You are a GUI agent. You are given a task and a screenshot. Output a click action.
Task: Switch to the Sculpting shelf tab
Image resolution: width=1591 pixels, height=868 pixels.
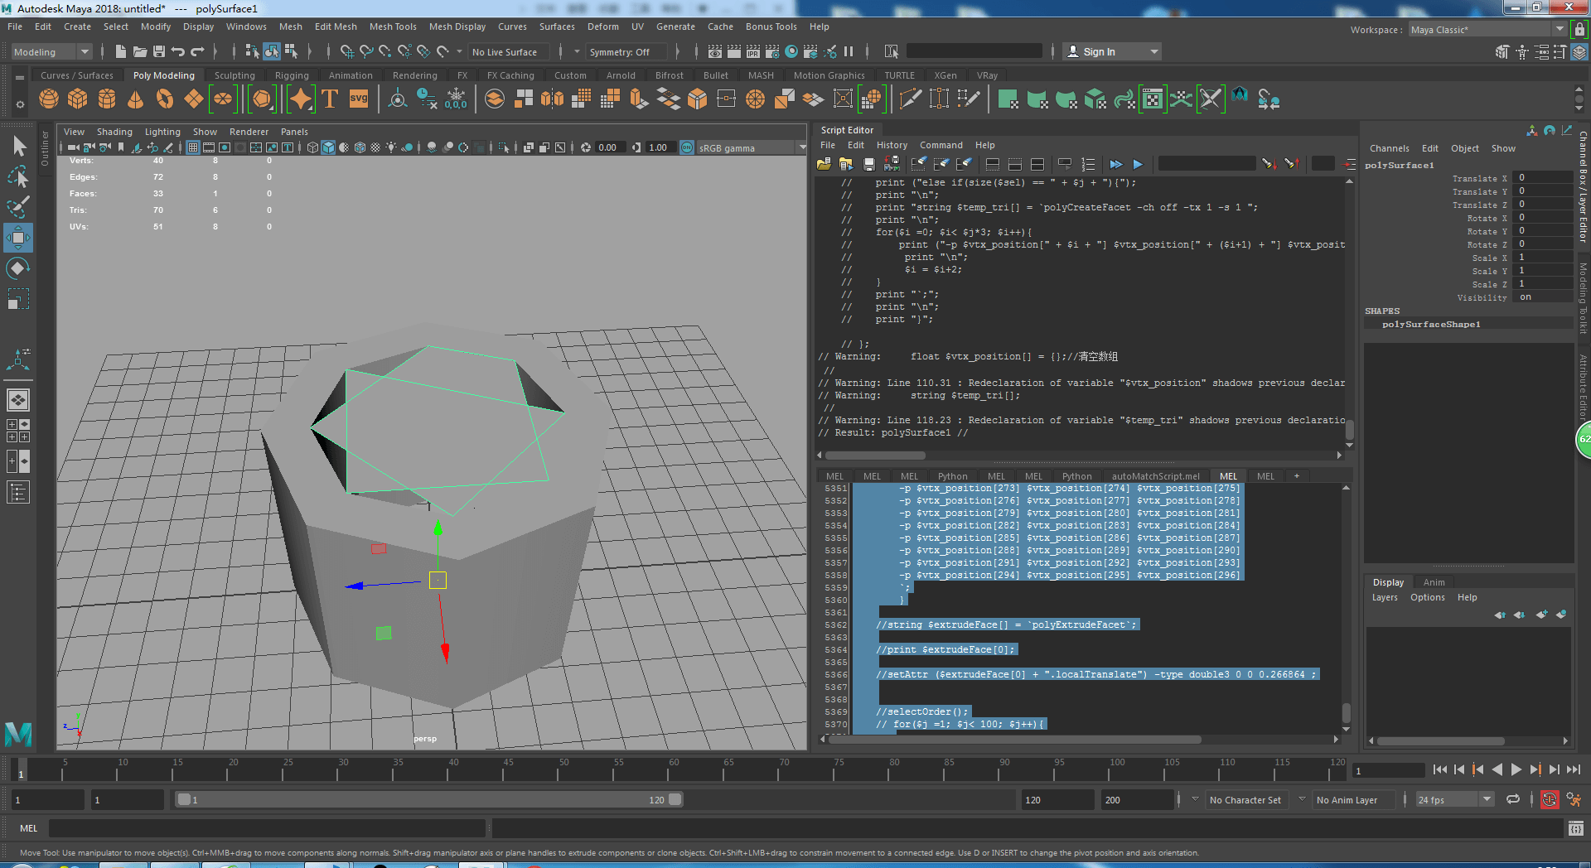point(235,75)
